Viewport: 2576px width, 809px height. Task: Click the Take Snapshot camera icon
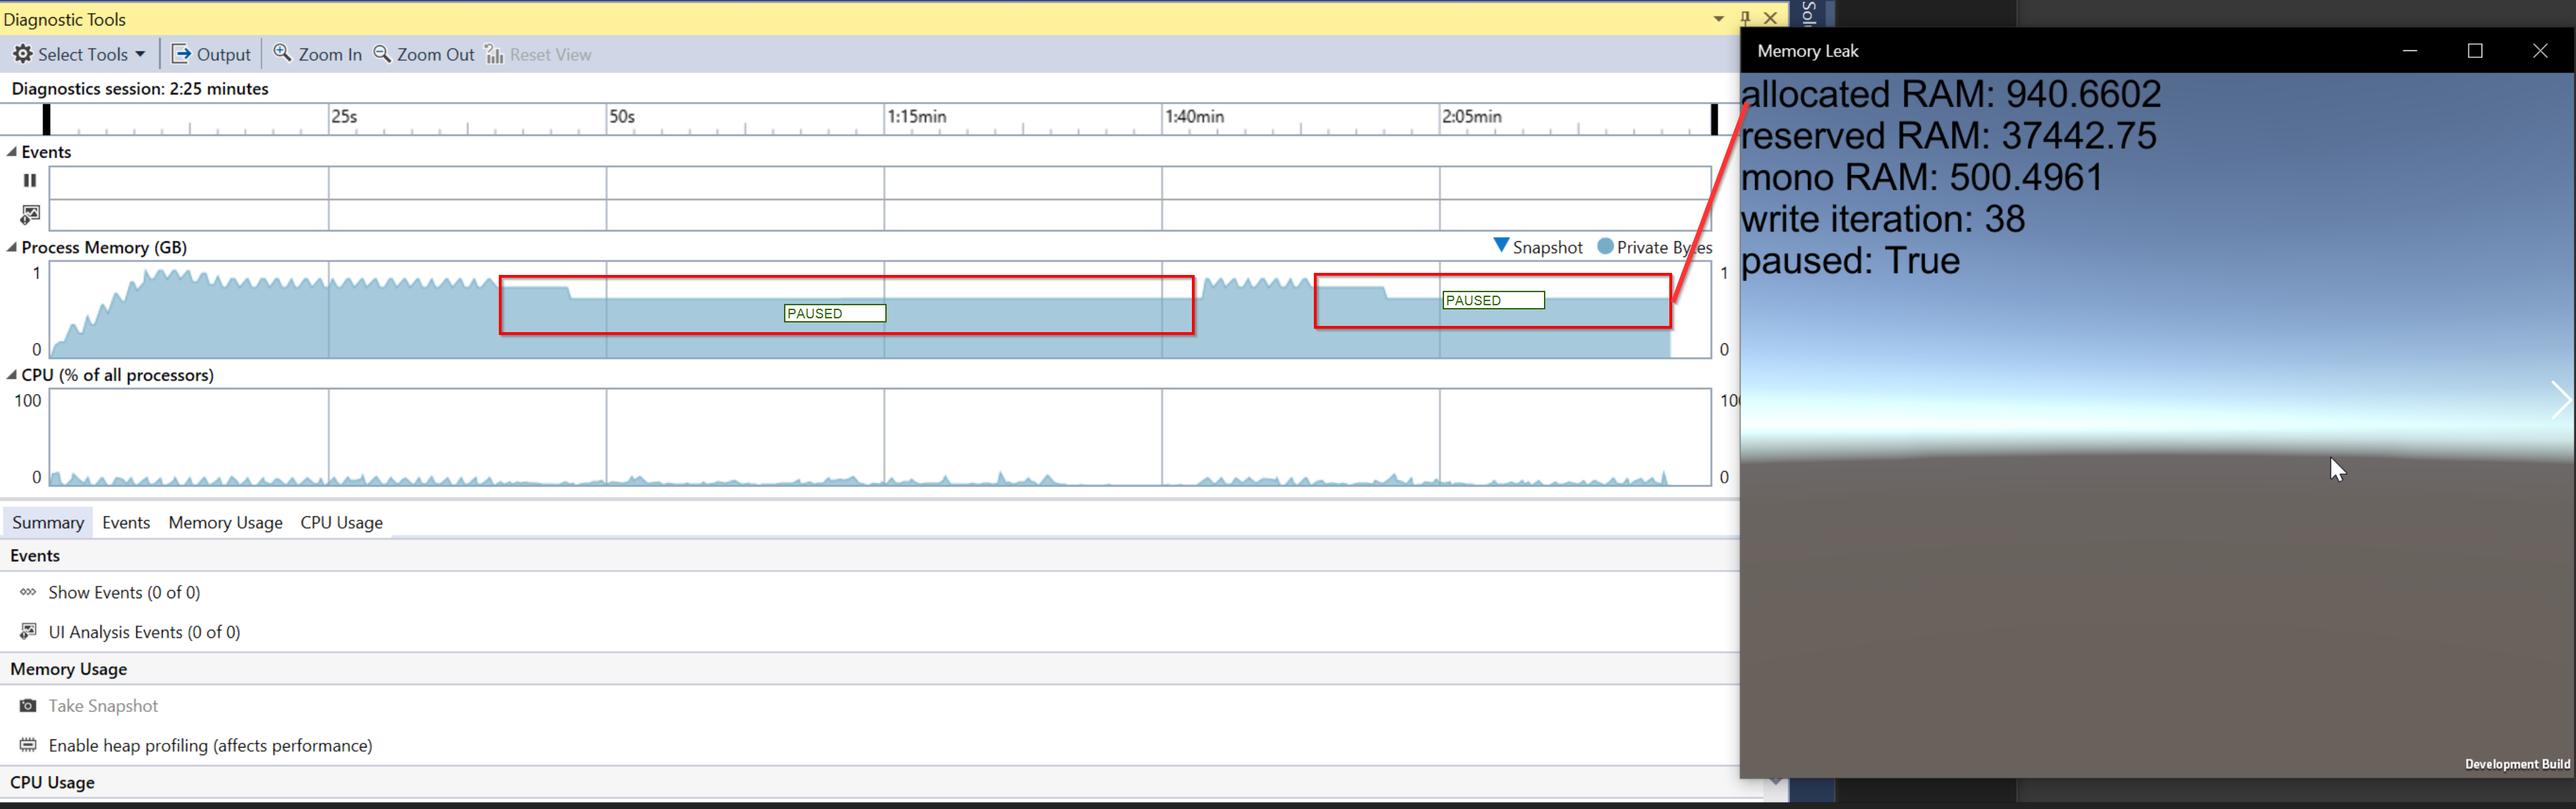(x=28, y=706)
